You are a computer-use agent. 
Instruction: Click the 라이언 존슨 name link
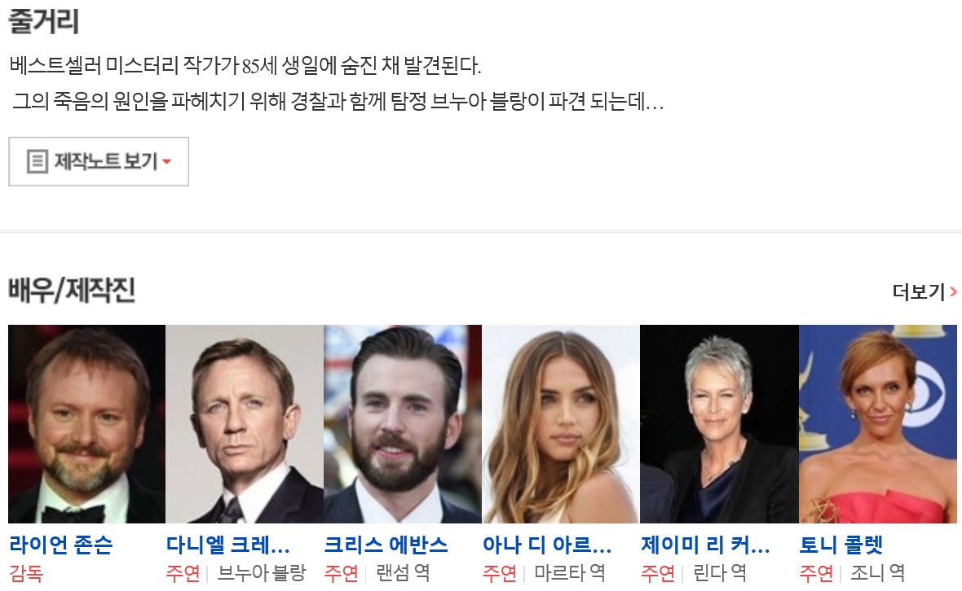[61, 545]
